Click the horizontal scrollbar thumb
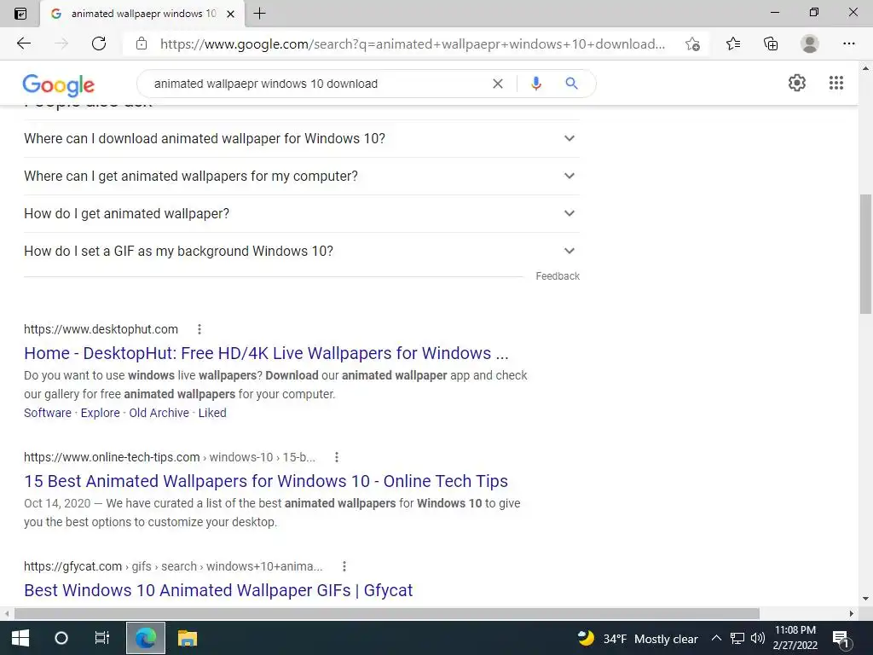Viewport: 873px width, 655px height. coord(387,613)
